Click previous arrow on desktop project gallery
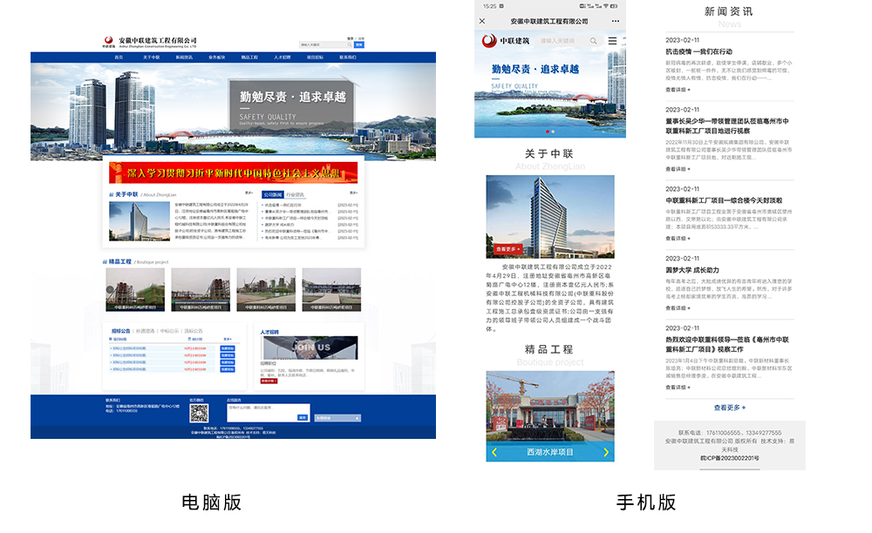 [111, 290]
